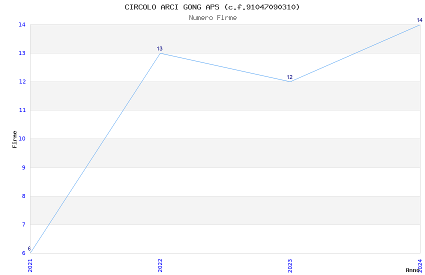The width and height of the screenshot is (425, 275).
Task: Click the y-axis tick label 10
Action: (x=21, y=139)
